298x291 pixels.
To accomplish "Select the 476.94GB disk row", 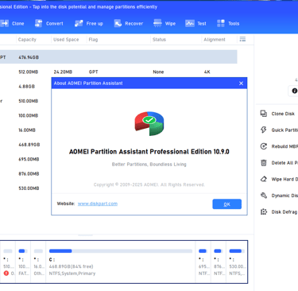I will (118, 57).
